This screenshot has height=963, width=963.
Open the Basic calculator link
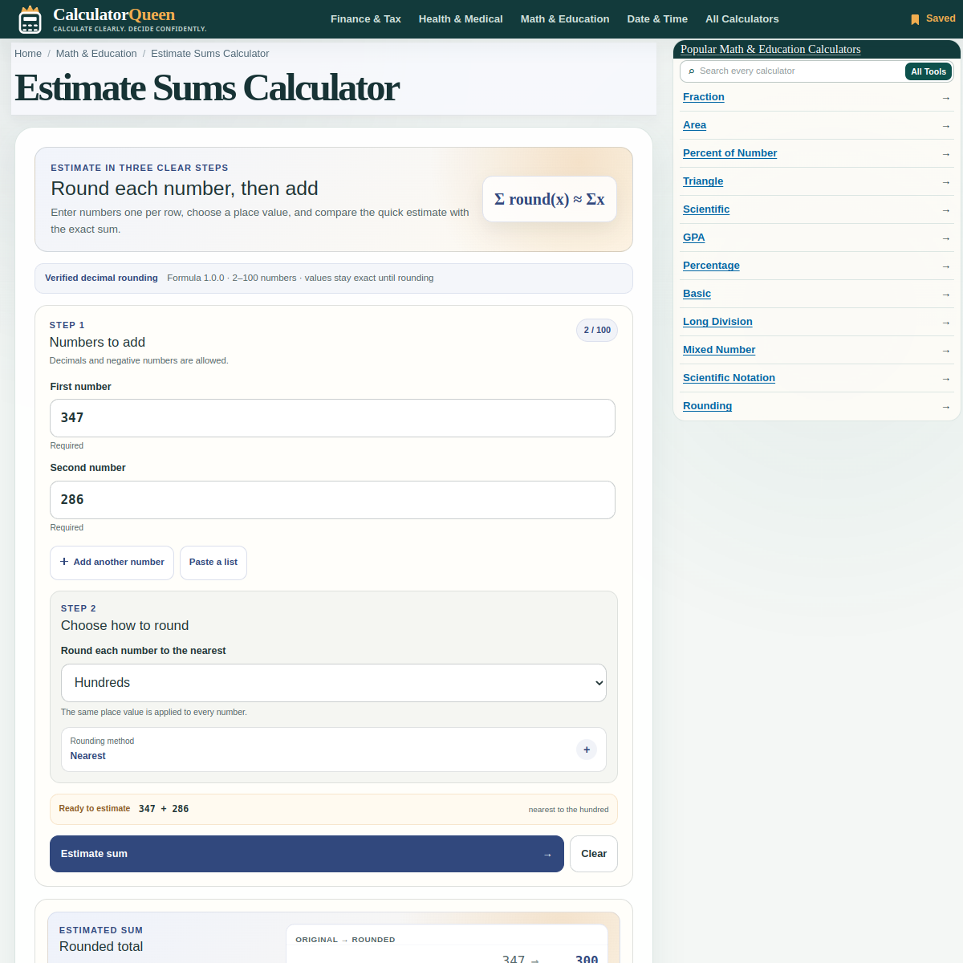click(x=697, y=294)
